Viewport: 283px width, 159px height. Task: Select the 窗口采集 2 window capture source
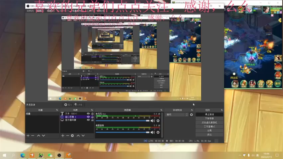pyautogui.click(x=77, y=117)
